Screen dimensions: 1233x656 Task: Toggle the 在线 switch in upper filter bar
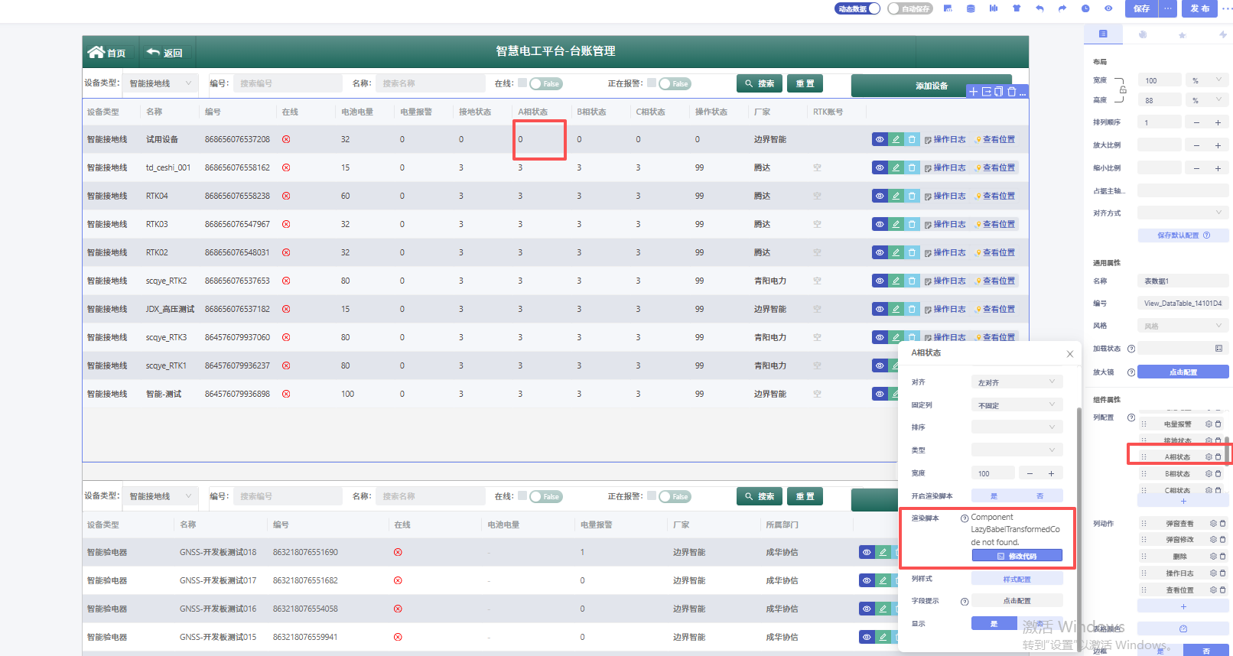[x=545, y=84]
